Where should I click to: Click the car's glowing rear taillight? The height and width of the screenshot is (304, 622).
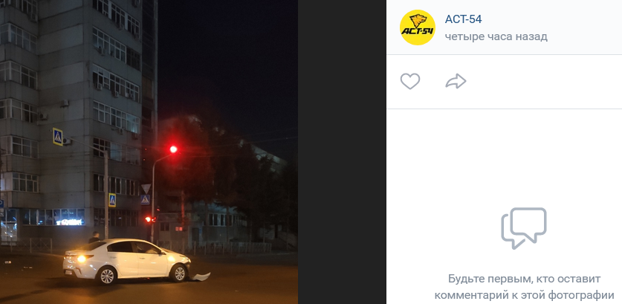click(81, 259)
